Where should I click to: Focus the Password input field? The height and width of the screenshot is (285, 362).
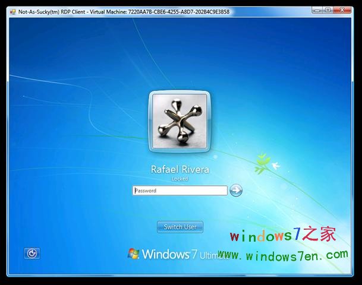(180, 191)
